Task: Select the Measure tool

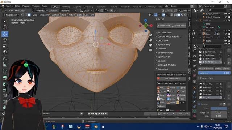Action: (5, 65)
